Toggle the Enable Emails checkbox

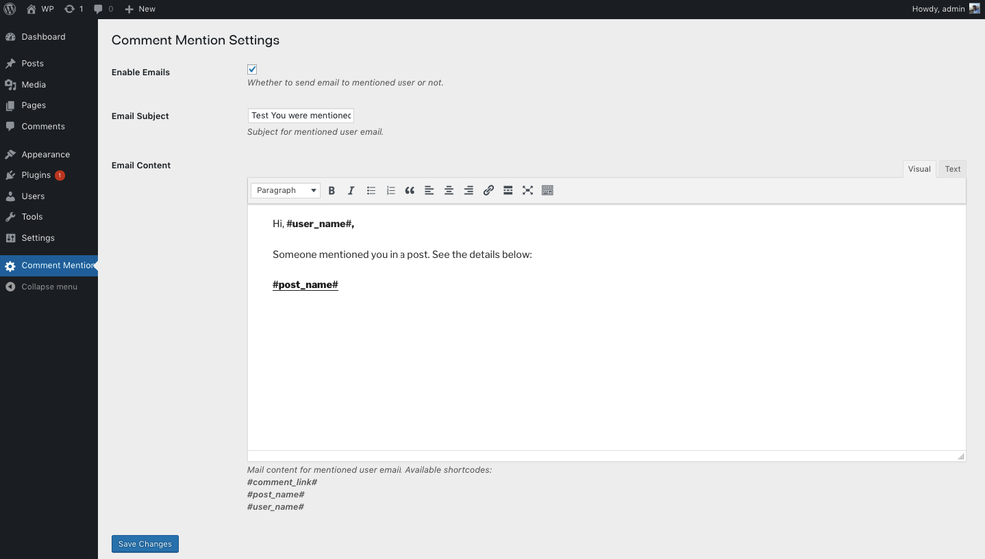[252, 69]
